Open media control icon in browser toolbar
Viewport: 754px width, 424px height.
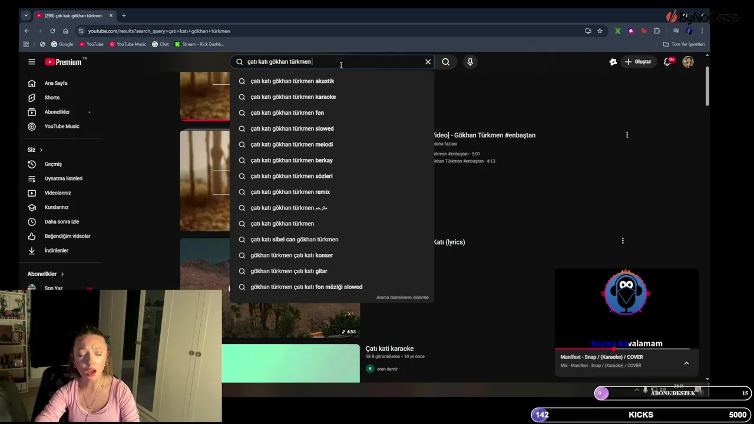(676, 31)
